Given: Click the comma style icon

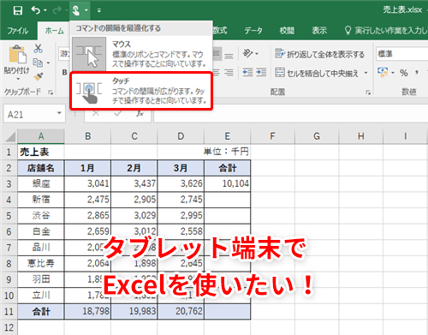Looking at the screenshot, I should pos(417,73).
